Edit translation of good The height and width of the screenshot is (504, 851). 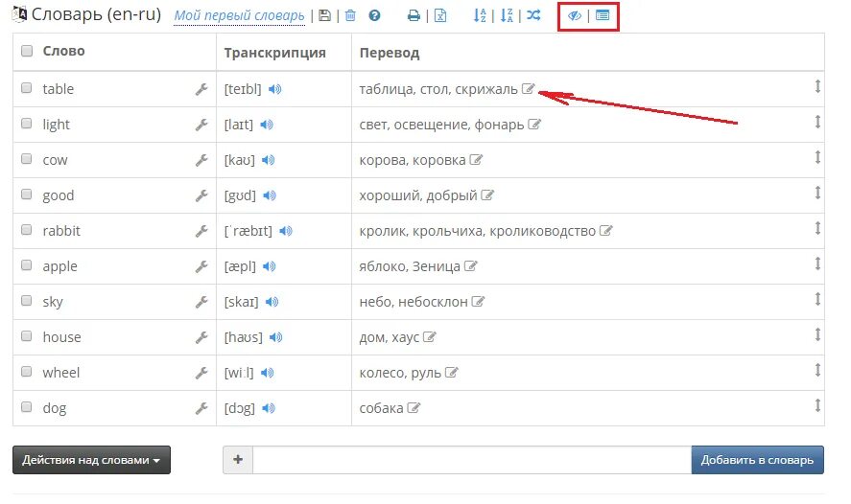pos(487,195)
